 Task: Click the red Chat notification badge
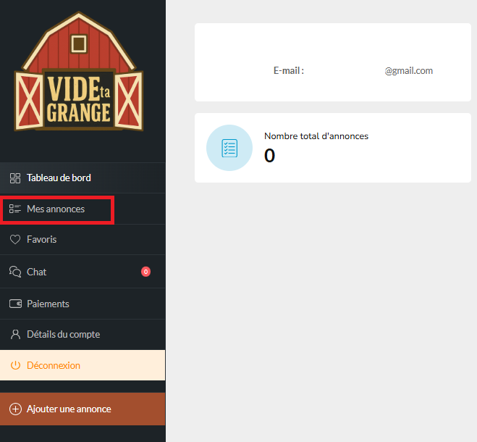pyautogui.click(x=145, y=272)
